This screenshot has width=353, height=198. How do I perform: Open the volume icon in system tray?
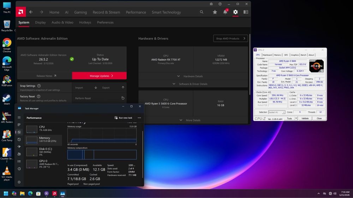pos(335,193)
